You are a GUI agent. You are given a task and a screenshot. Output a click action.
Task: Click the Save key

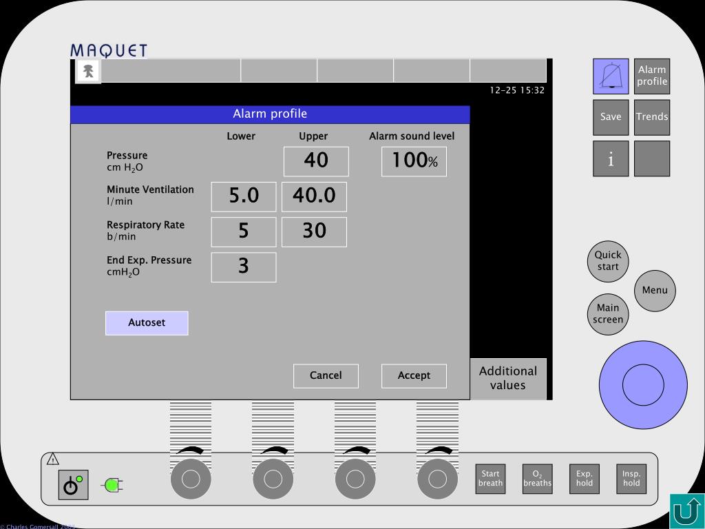click(611, 117)
